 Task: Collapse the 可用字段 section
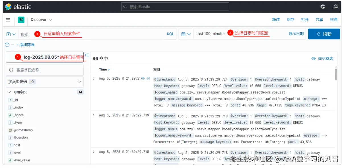[x=9, y=92]
